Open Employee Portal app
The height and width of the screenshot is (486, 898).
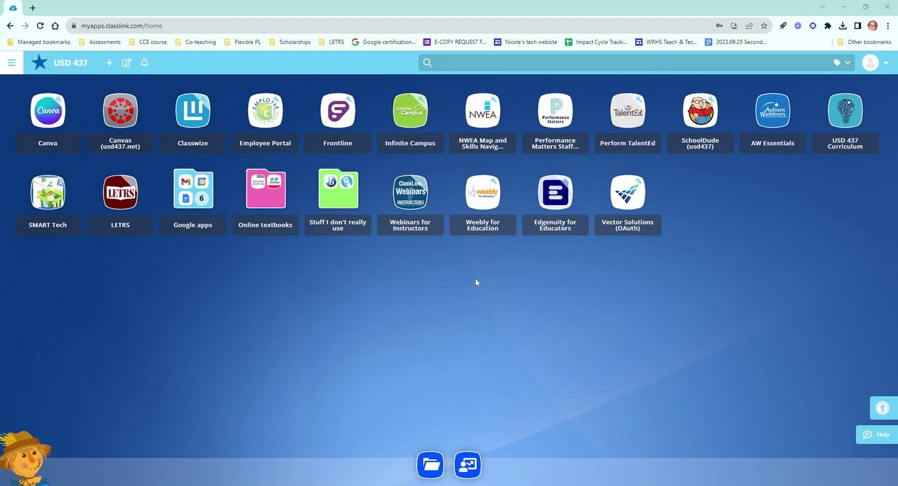265,111
